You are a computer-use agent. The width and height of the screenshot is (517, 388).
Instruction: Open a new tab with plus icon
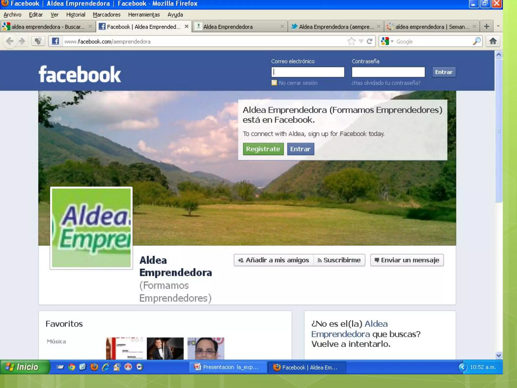[x=486, y=26]
